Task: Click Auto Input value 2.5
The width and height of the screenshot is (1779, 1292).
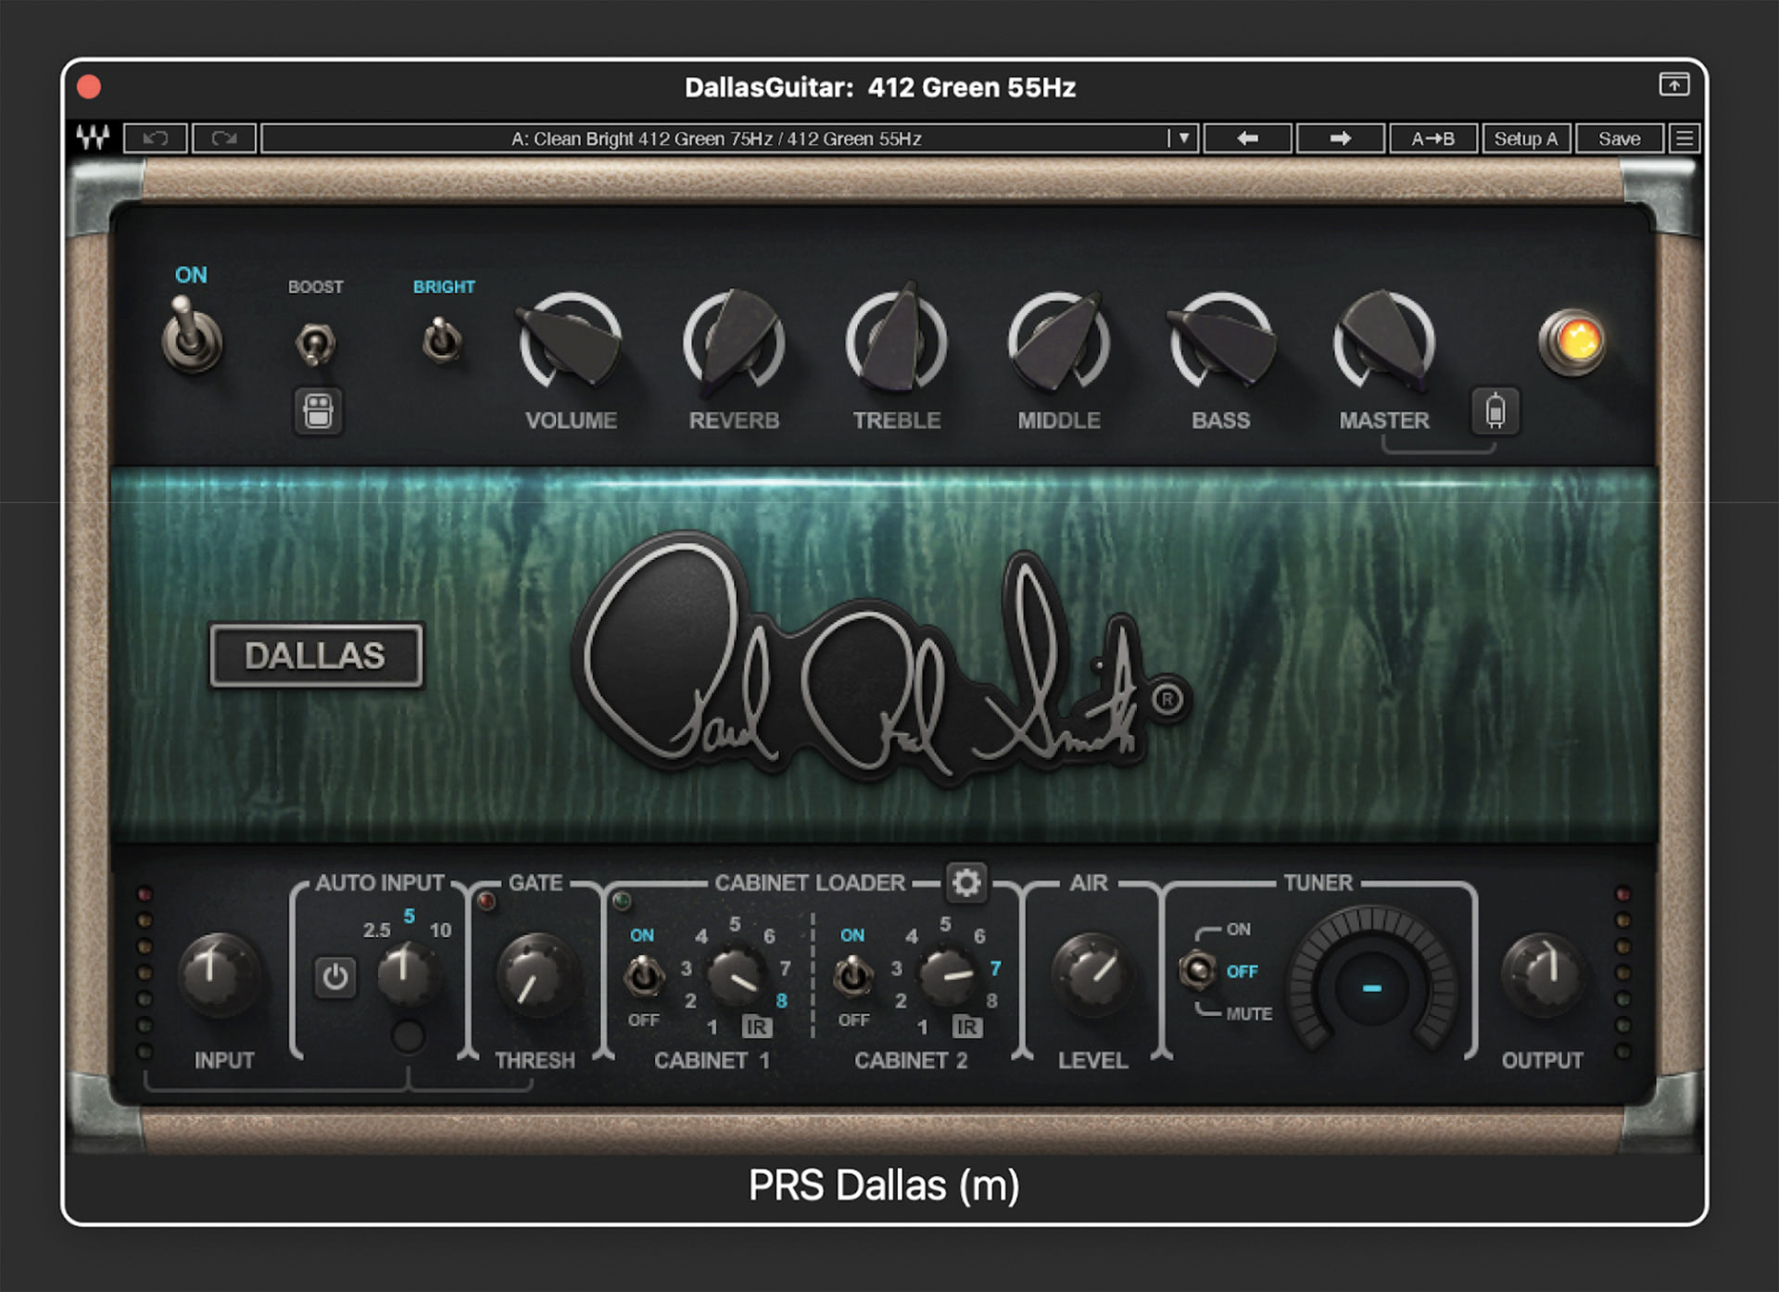Action: [x=376, y=930]
